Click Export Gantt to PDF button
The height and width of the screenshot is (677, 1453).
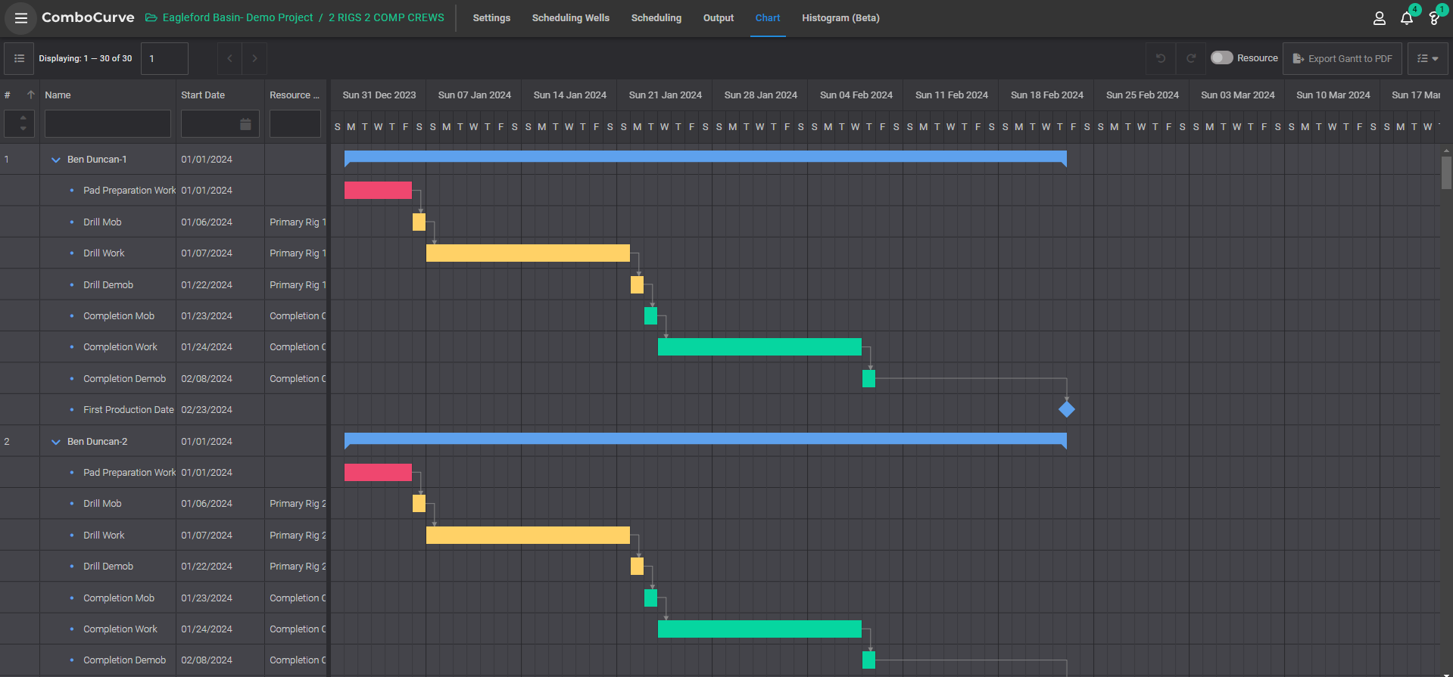pos(1342,58)
